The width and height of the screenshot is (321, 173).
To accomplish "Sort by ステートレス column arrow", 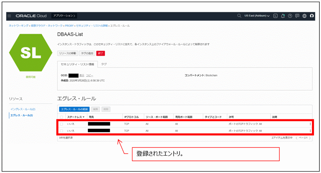I will click(83, 117).
